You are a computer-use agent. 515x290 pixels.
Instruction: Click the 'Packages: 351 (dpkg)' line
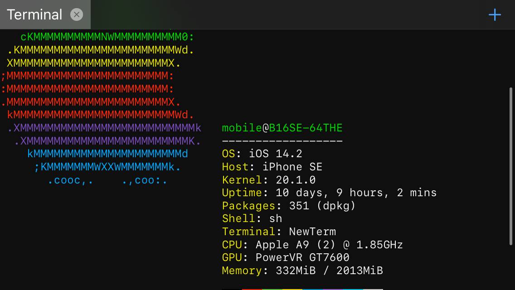pos(289,206)
